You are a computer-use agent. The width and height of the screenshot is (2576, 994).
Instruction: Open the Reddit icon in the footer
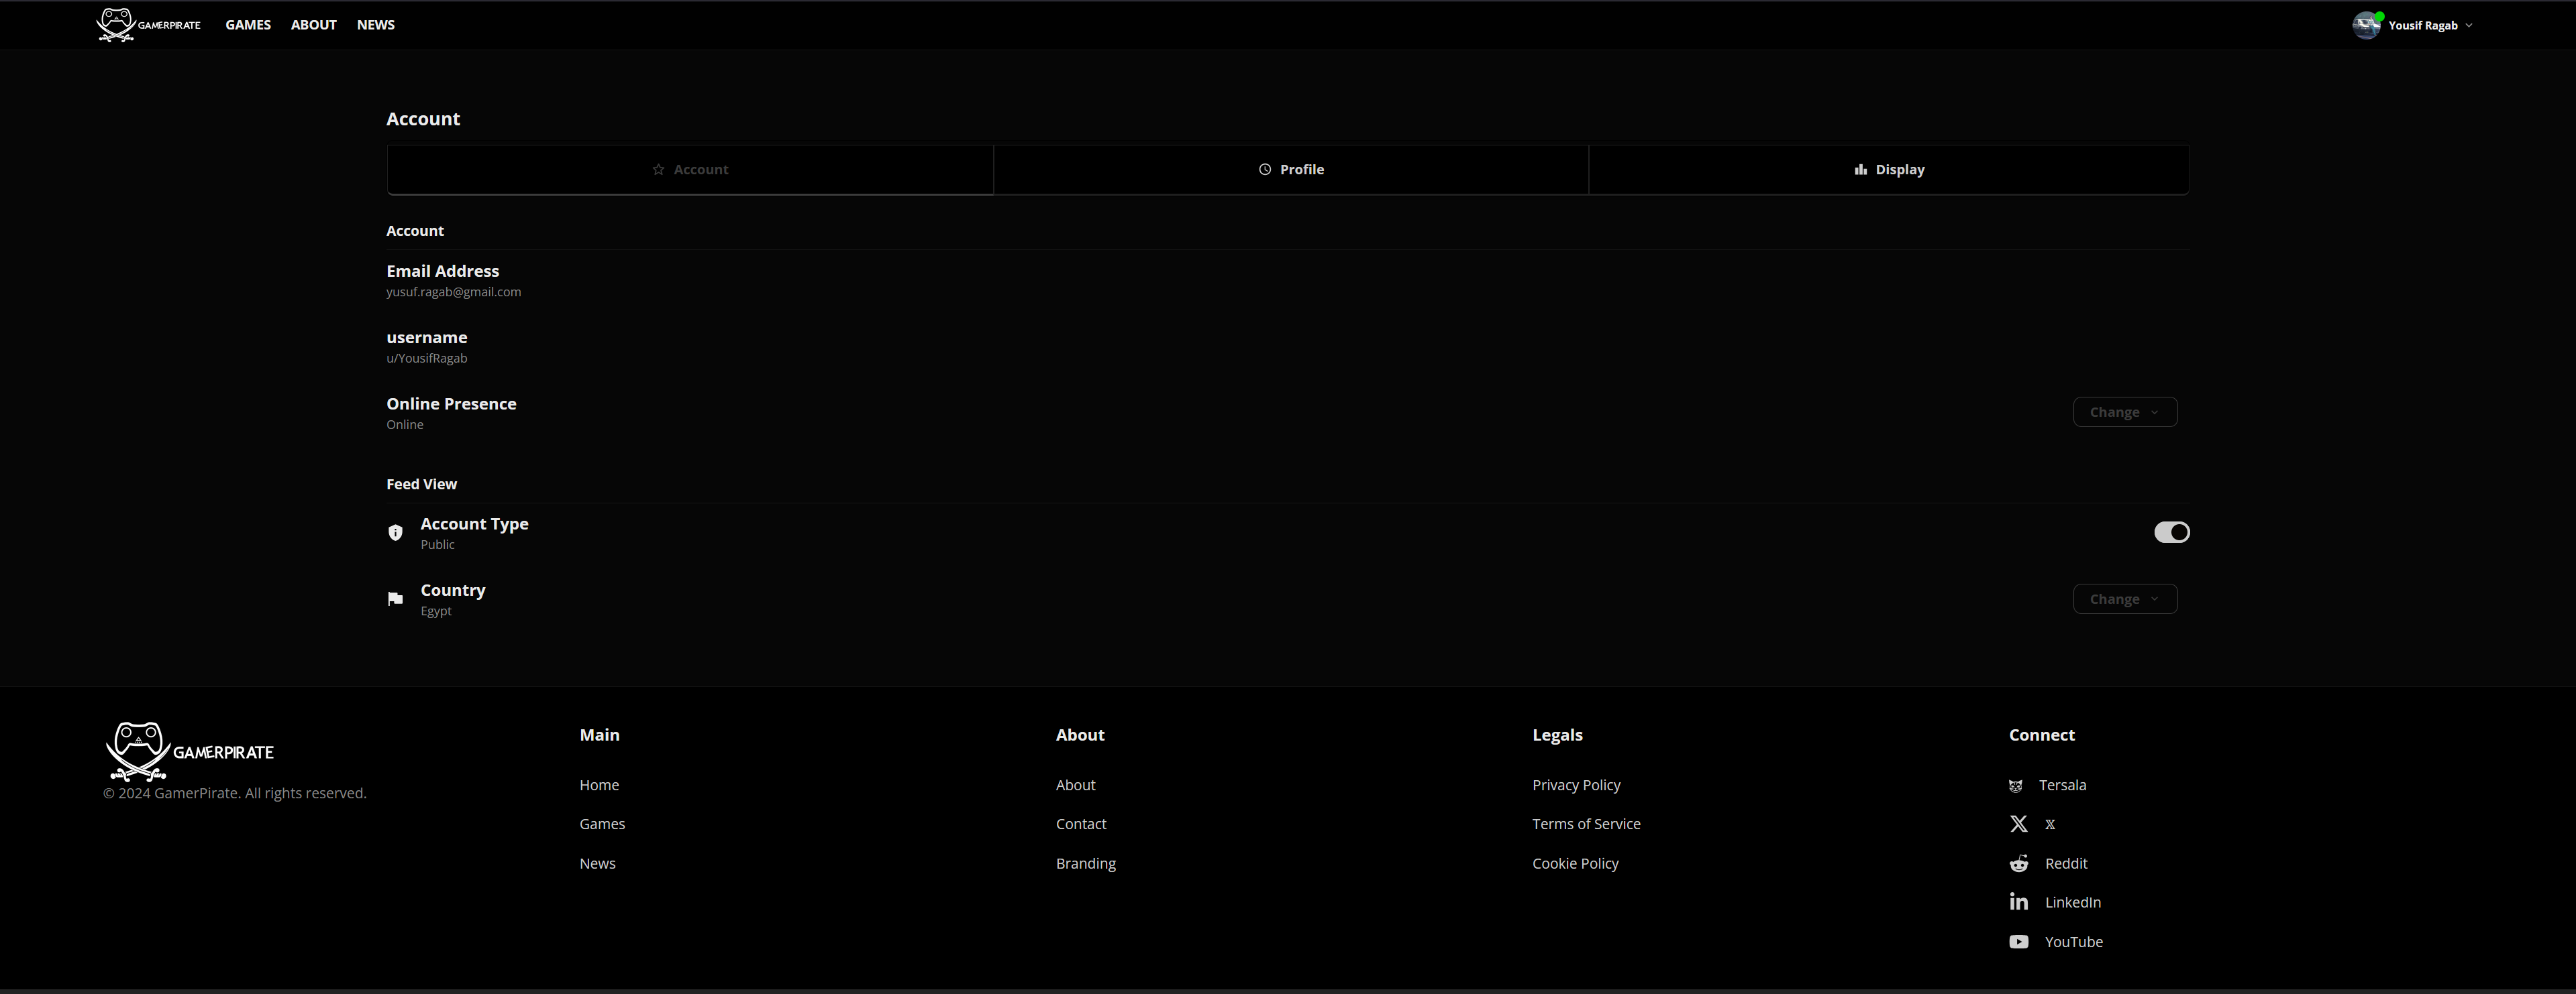pos(2018,863)
